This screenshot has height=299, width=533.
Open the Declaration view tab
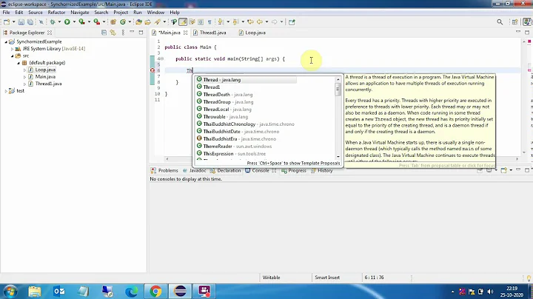[x=225, y=170]
